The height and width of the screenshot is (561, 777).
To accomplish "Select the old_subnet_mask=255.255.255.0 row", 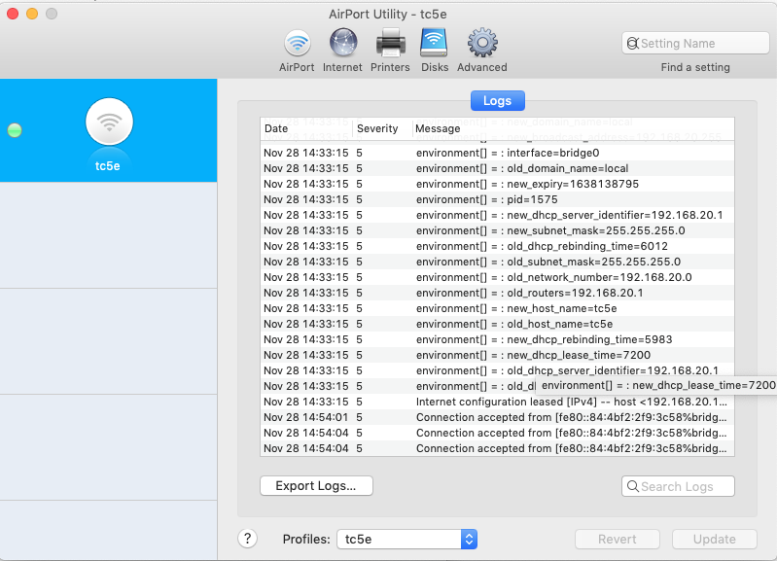I will [x=497, y=262].
